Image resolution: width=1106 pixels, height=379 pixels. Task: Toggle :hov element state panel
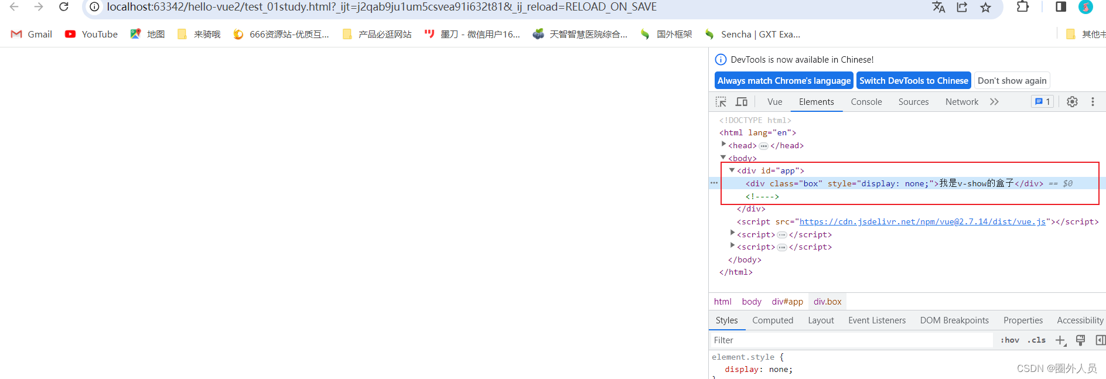click(1010, 340)
